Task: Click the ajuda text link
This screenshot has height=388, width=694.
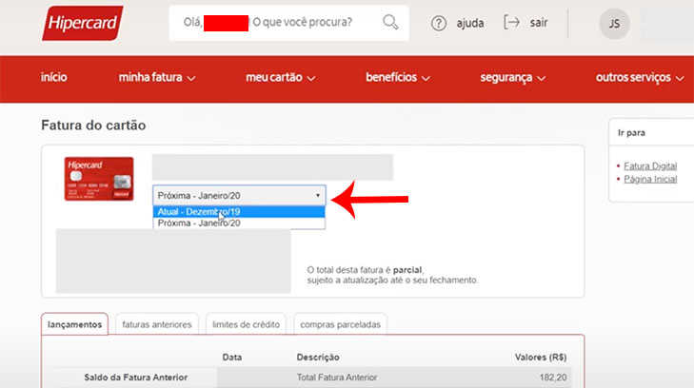Action: point(470,23)
